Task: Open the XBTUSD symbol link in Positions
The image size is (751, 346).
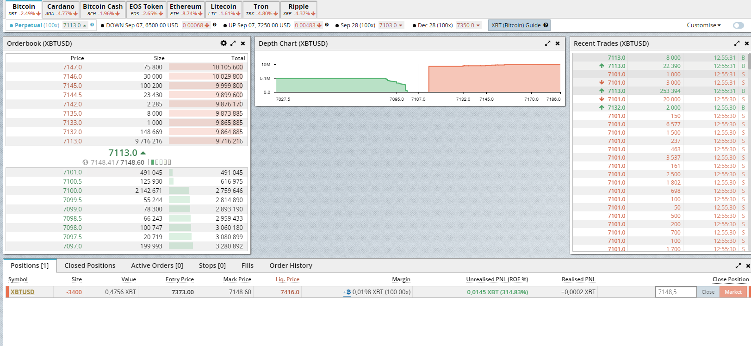Action: (23, 292)
